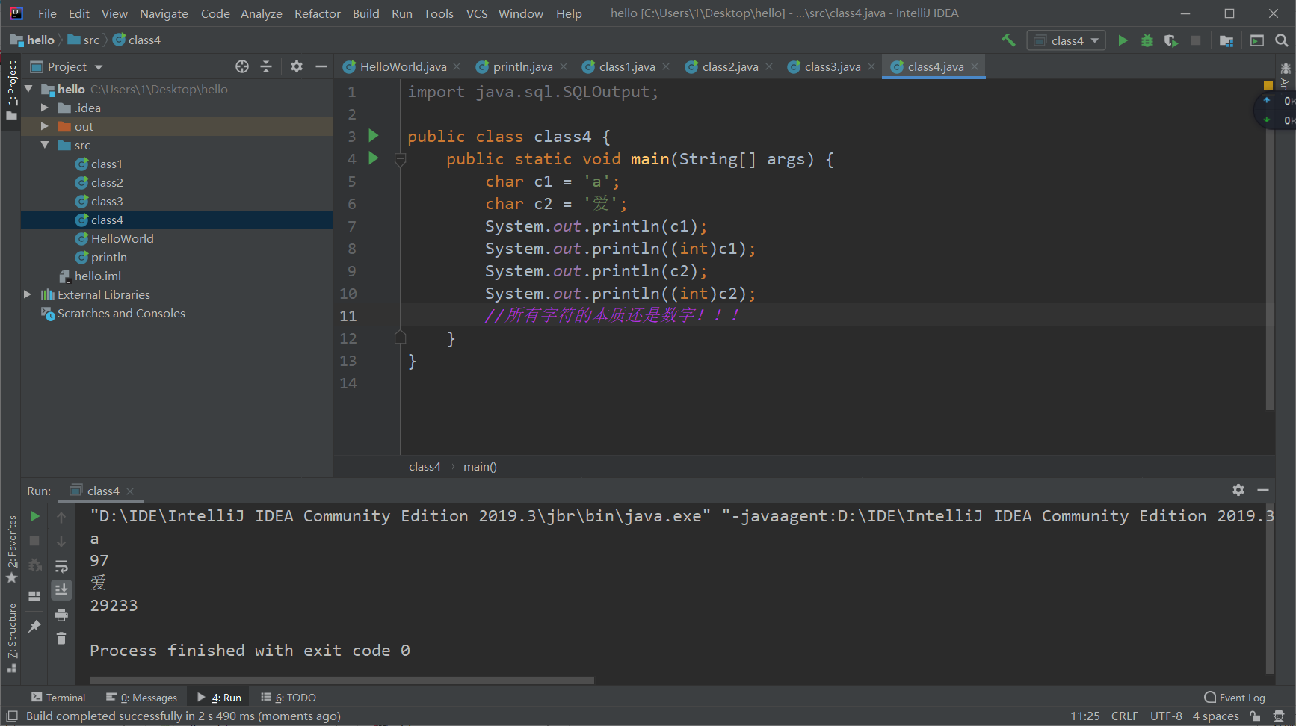Open Search Everywhere magnifier icon
The image size is (1296, 726).
coord(1282,40)
